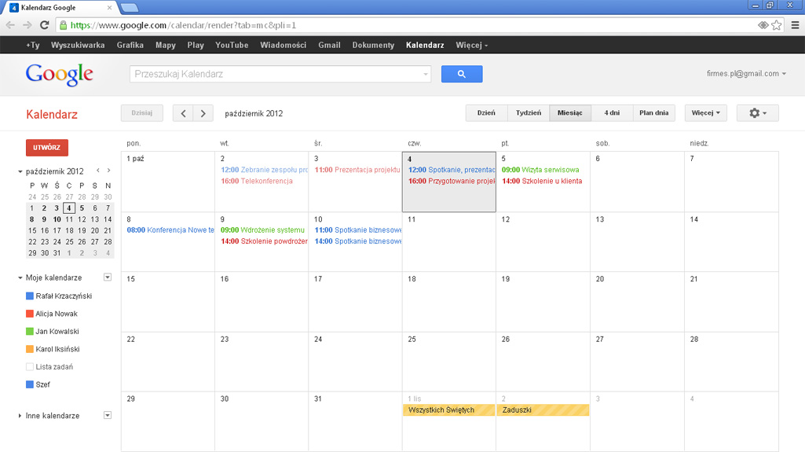Switch to Dzień view
805x452 pixels.
pos(486,113)
